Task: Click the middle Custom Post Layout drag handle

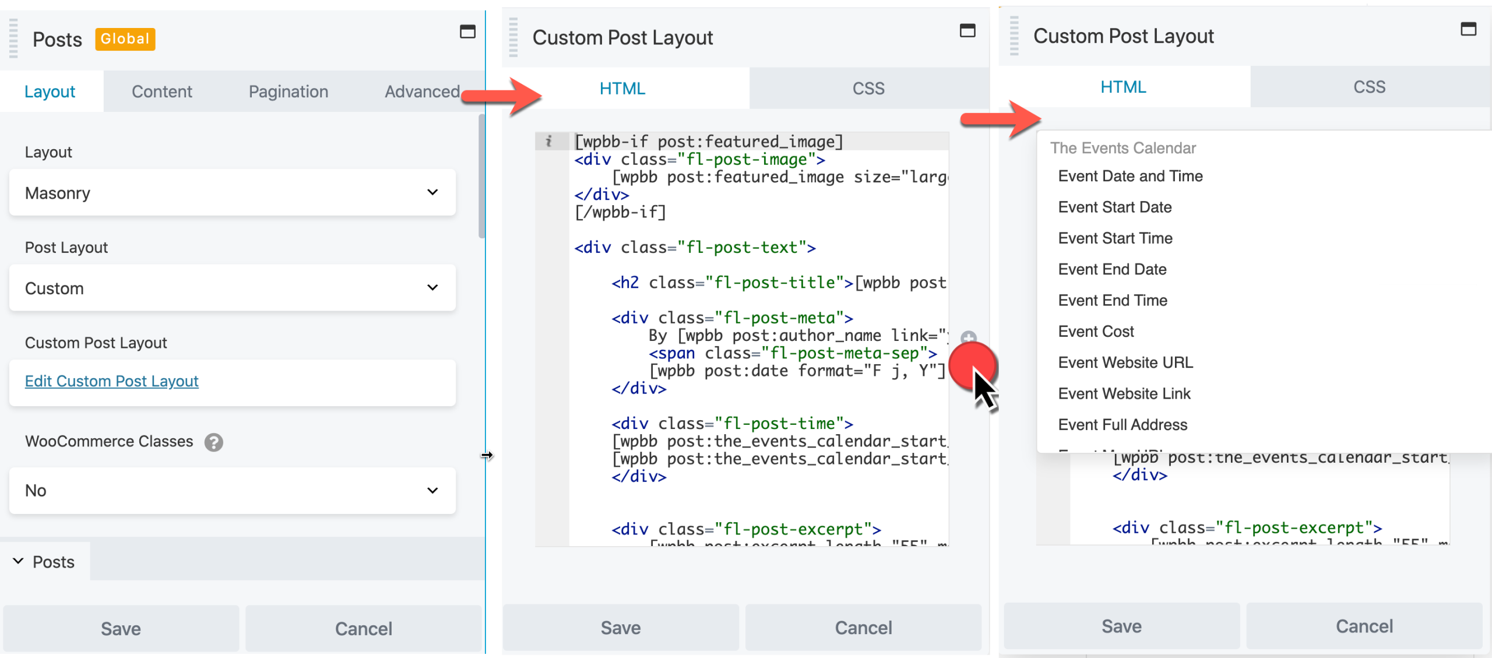Action: 513,37
